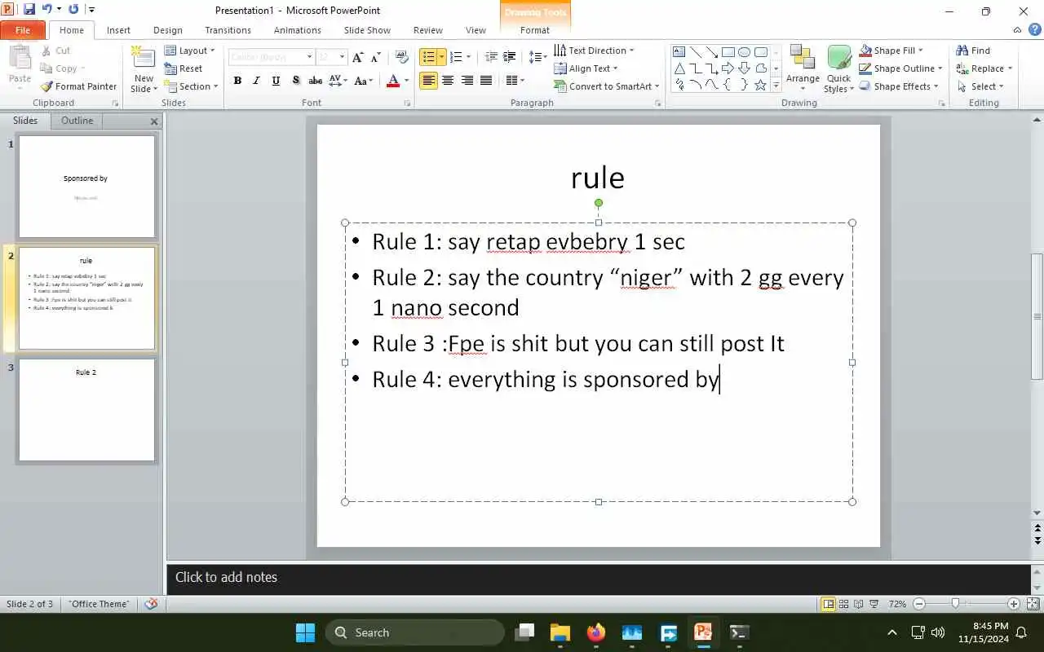Screen dimensions: 1044x652
Task: Switch to the Transitions tab
Action: point(228,30)
